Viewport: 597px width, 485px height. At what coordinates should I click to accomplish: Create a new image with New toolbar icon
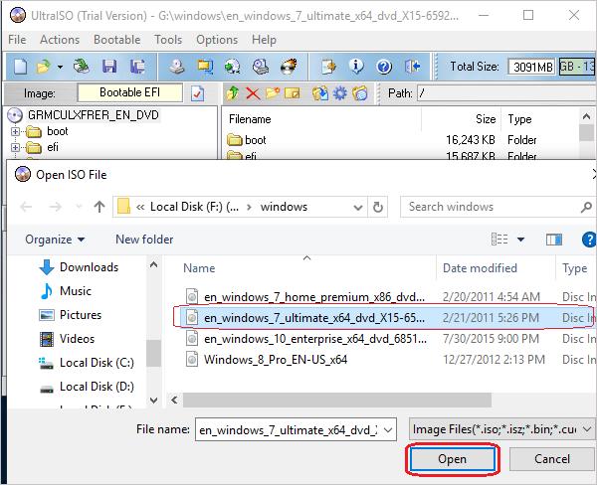click(20, 67)
